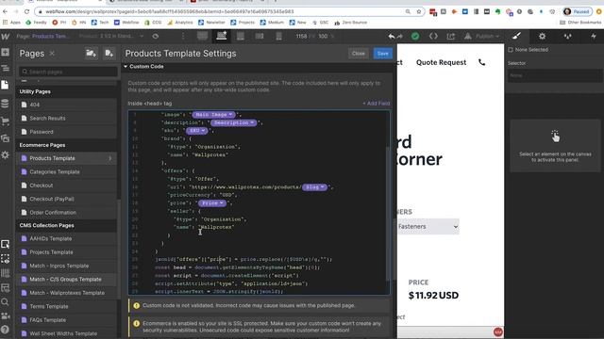The image size is (604, 339).
Task: Open the Pages panel icon in sidebar
Action: (x=6, y=85)
